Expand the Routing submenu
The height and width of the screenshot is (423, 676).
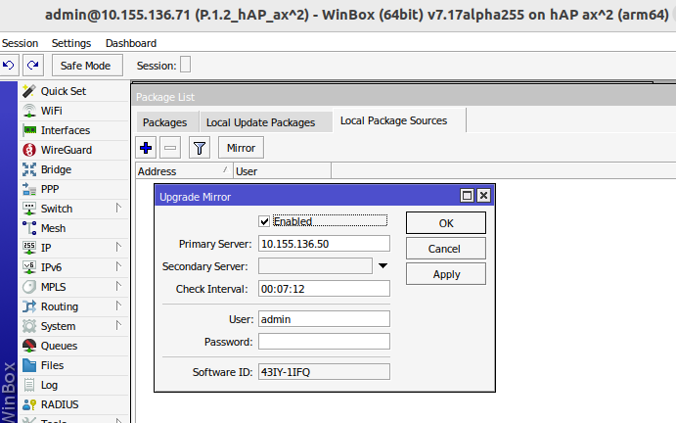[117, 306]
